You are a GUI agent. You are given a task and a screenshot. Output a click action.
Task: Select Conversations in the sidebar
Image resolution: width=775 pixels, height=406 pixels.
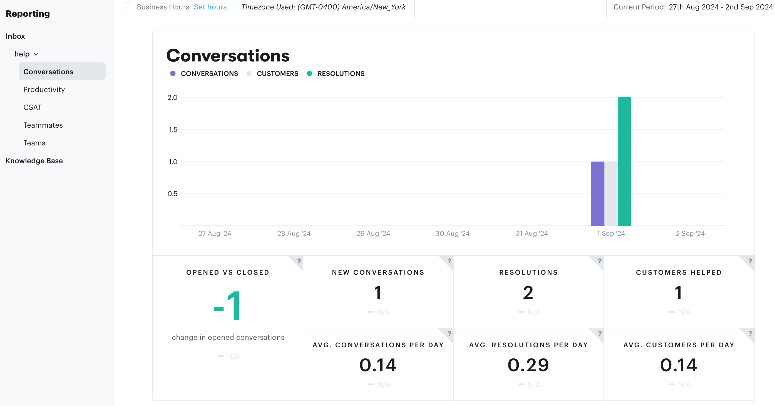click(48, 72)
